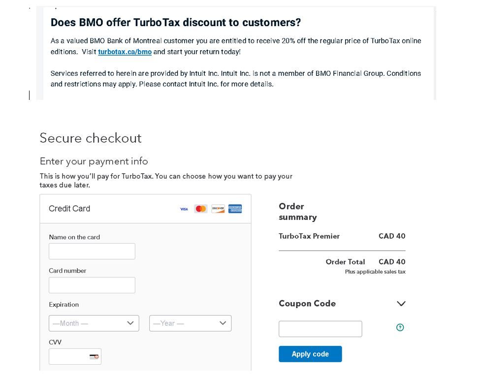Focus the CVV input field
The image size is (481, 376).
coord(75,356)
